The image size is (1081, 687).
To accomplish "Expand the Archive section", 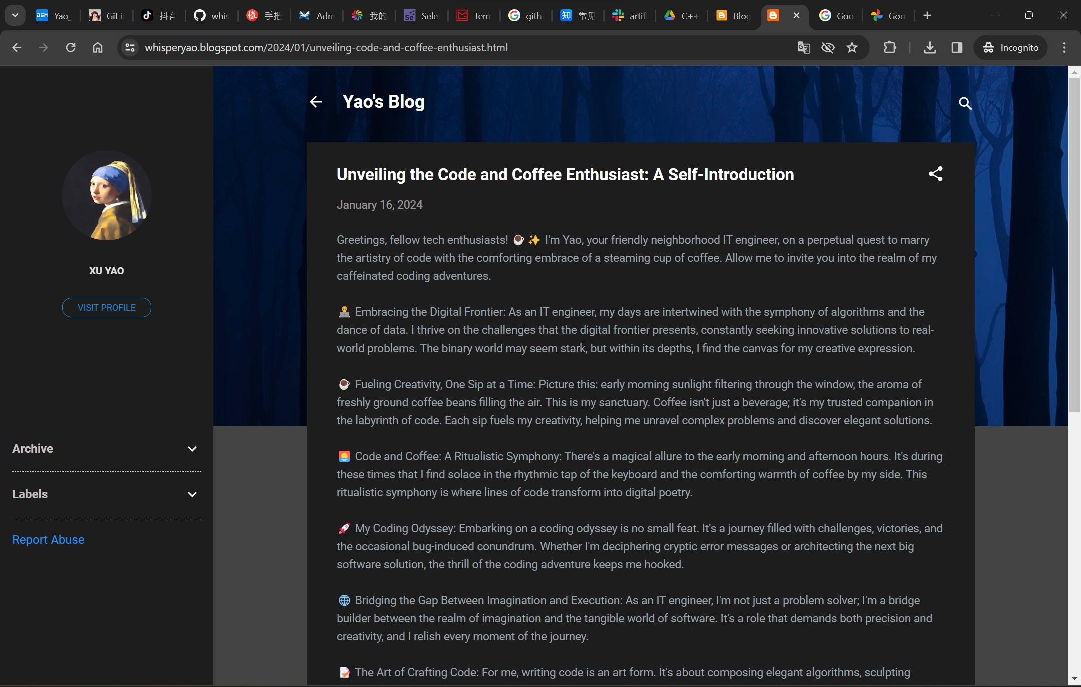I will (x=192, y=449).
